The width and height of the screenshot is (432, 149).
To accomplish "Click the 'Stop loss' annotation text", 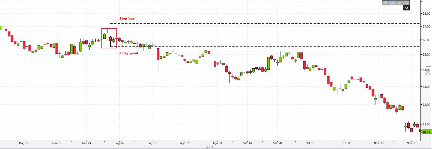I will click(x=127, y=18).
